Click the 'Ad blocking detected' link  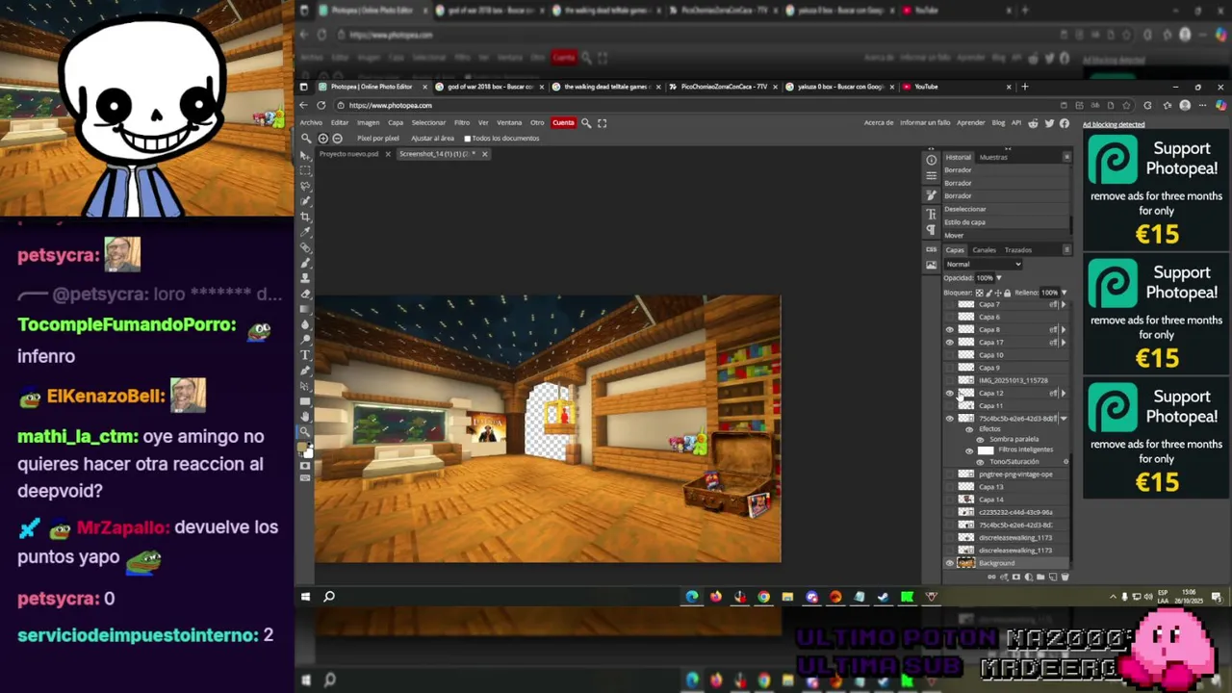tap(1114, 124)
